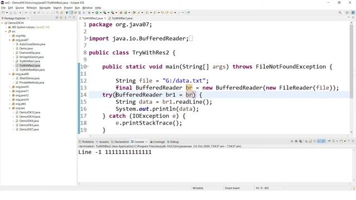Open the Debug button dropdown arrow
This screenshot has height=200, width=356.
click(x=93, y=13)
